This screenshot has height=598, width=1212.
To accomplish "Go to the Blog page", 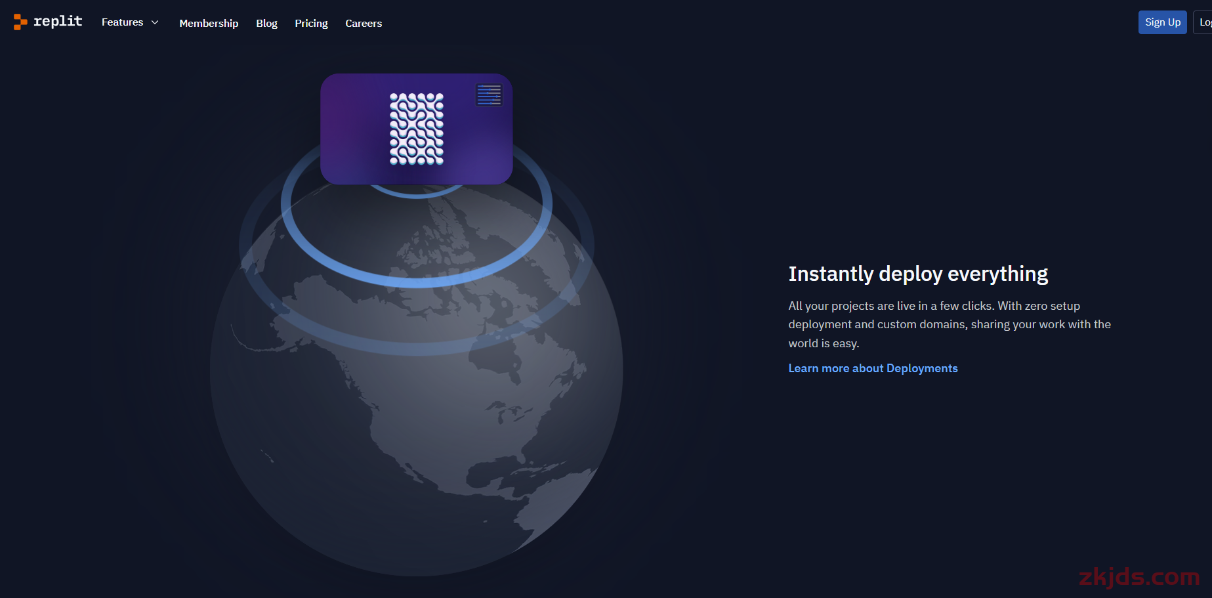I will (266, 23).
